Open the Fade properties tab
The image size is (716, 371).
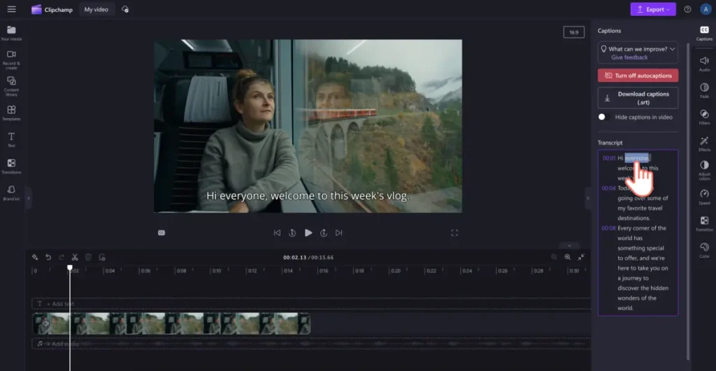point(704,90)
